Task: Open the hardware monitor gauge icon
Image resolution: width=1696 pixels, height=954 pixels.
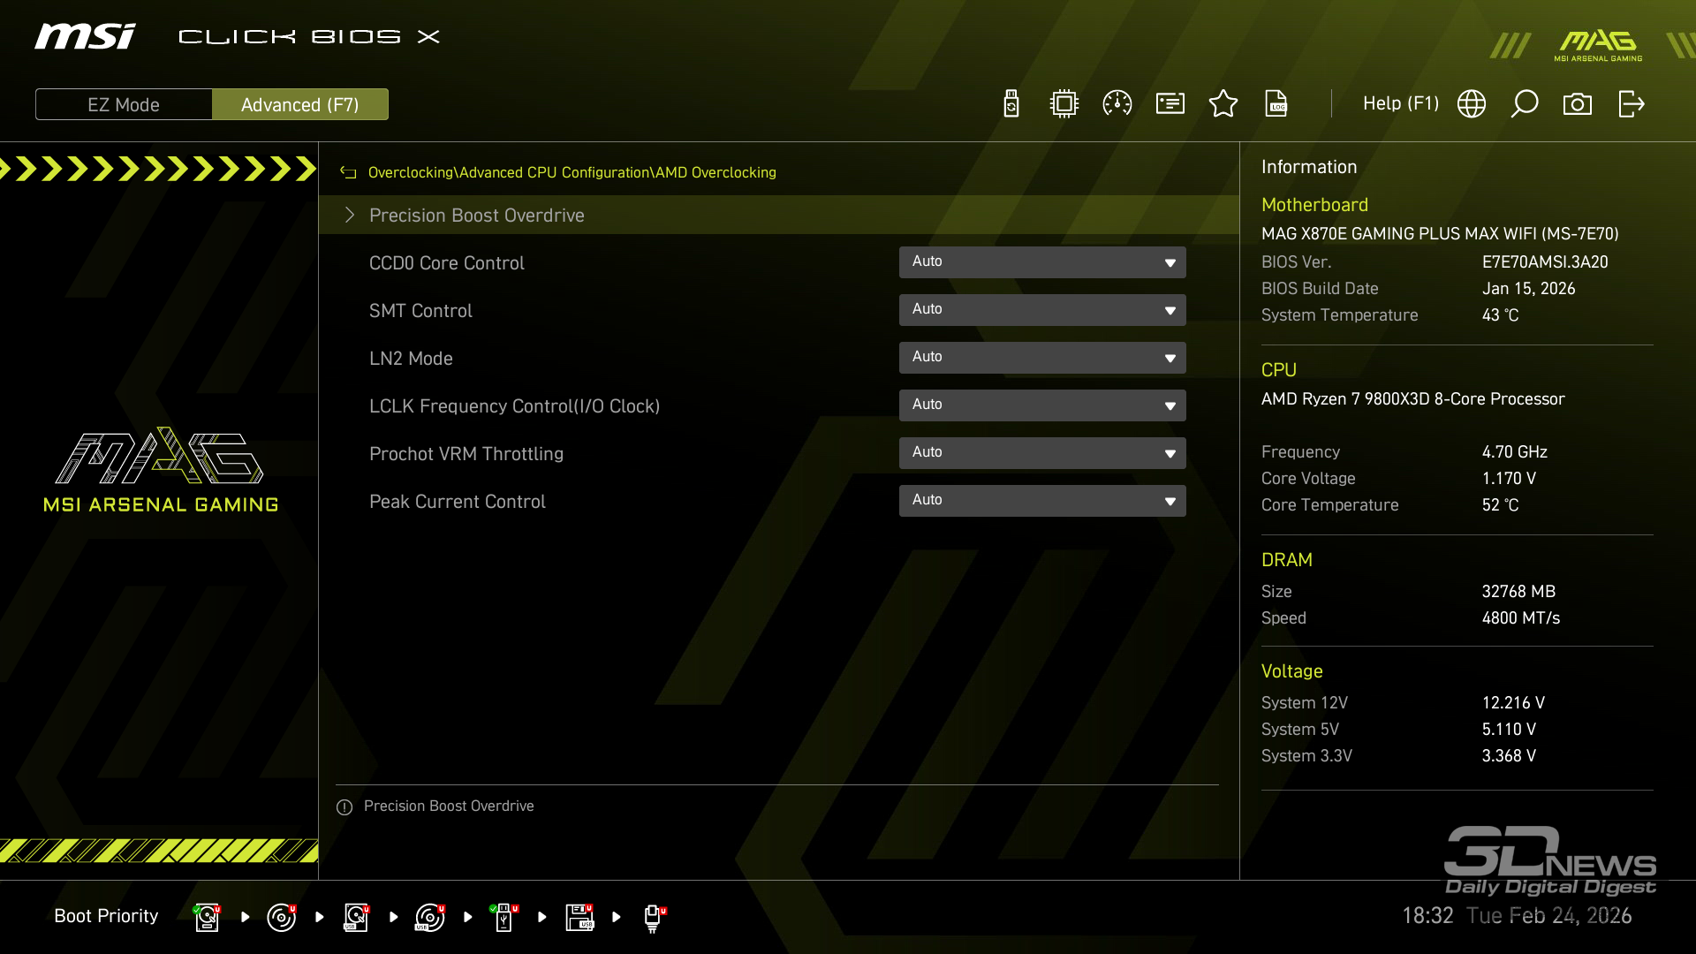Action: pos(1117,104)
